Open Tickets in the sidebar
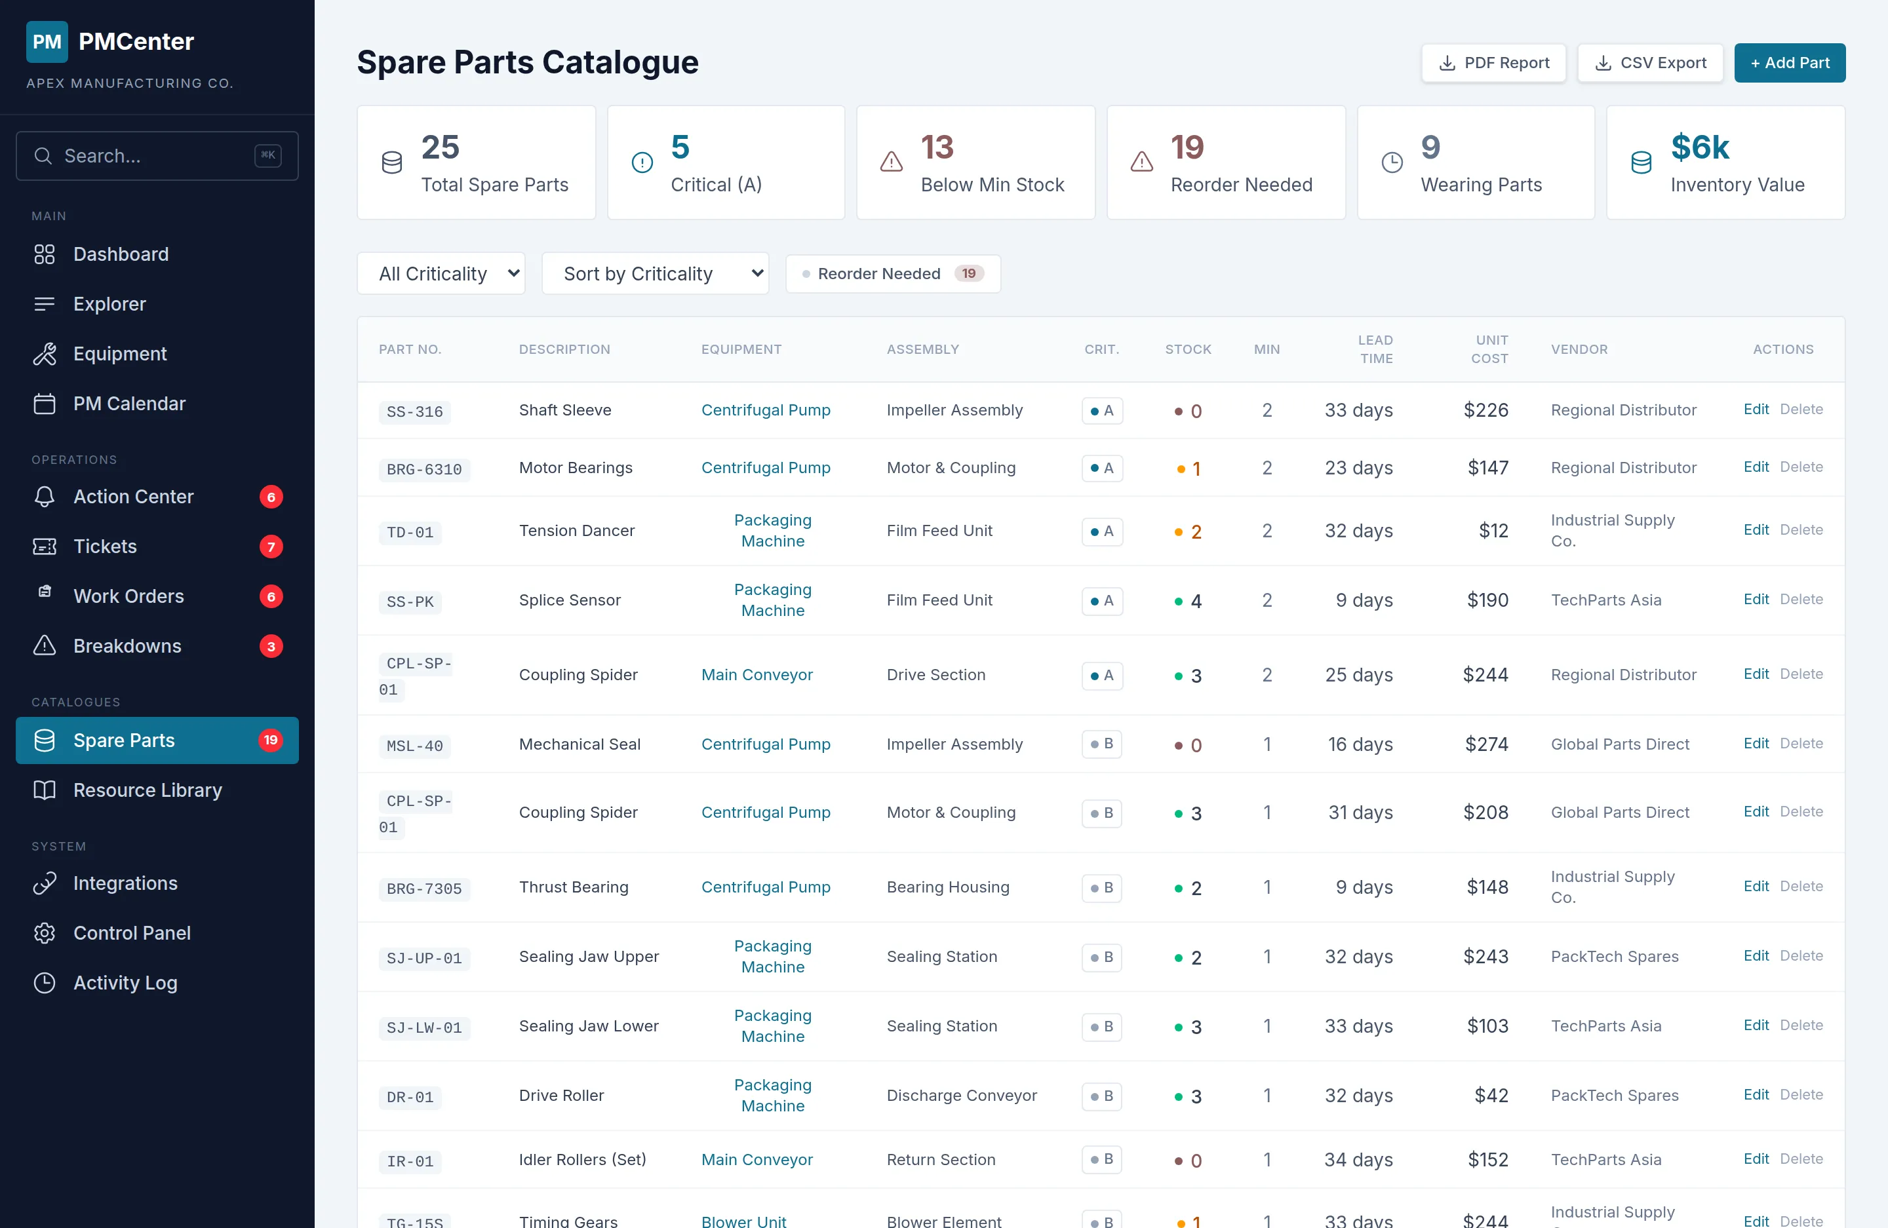This screenshot has width=1888, height=1228. click(x=105, y=547)
